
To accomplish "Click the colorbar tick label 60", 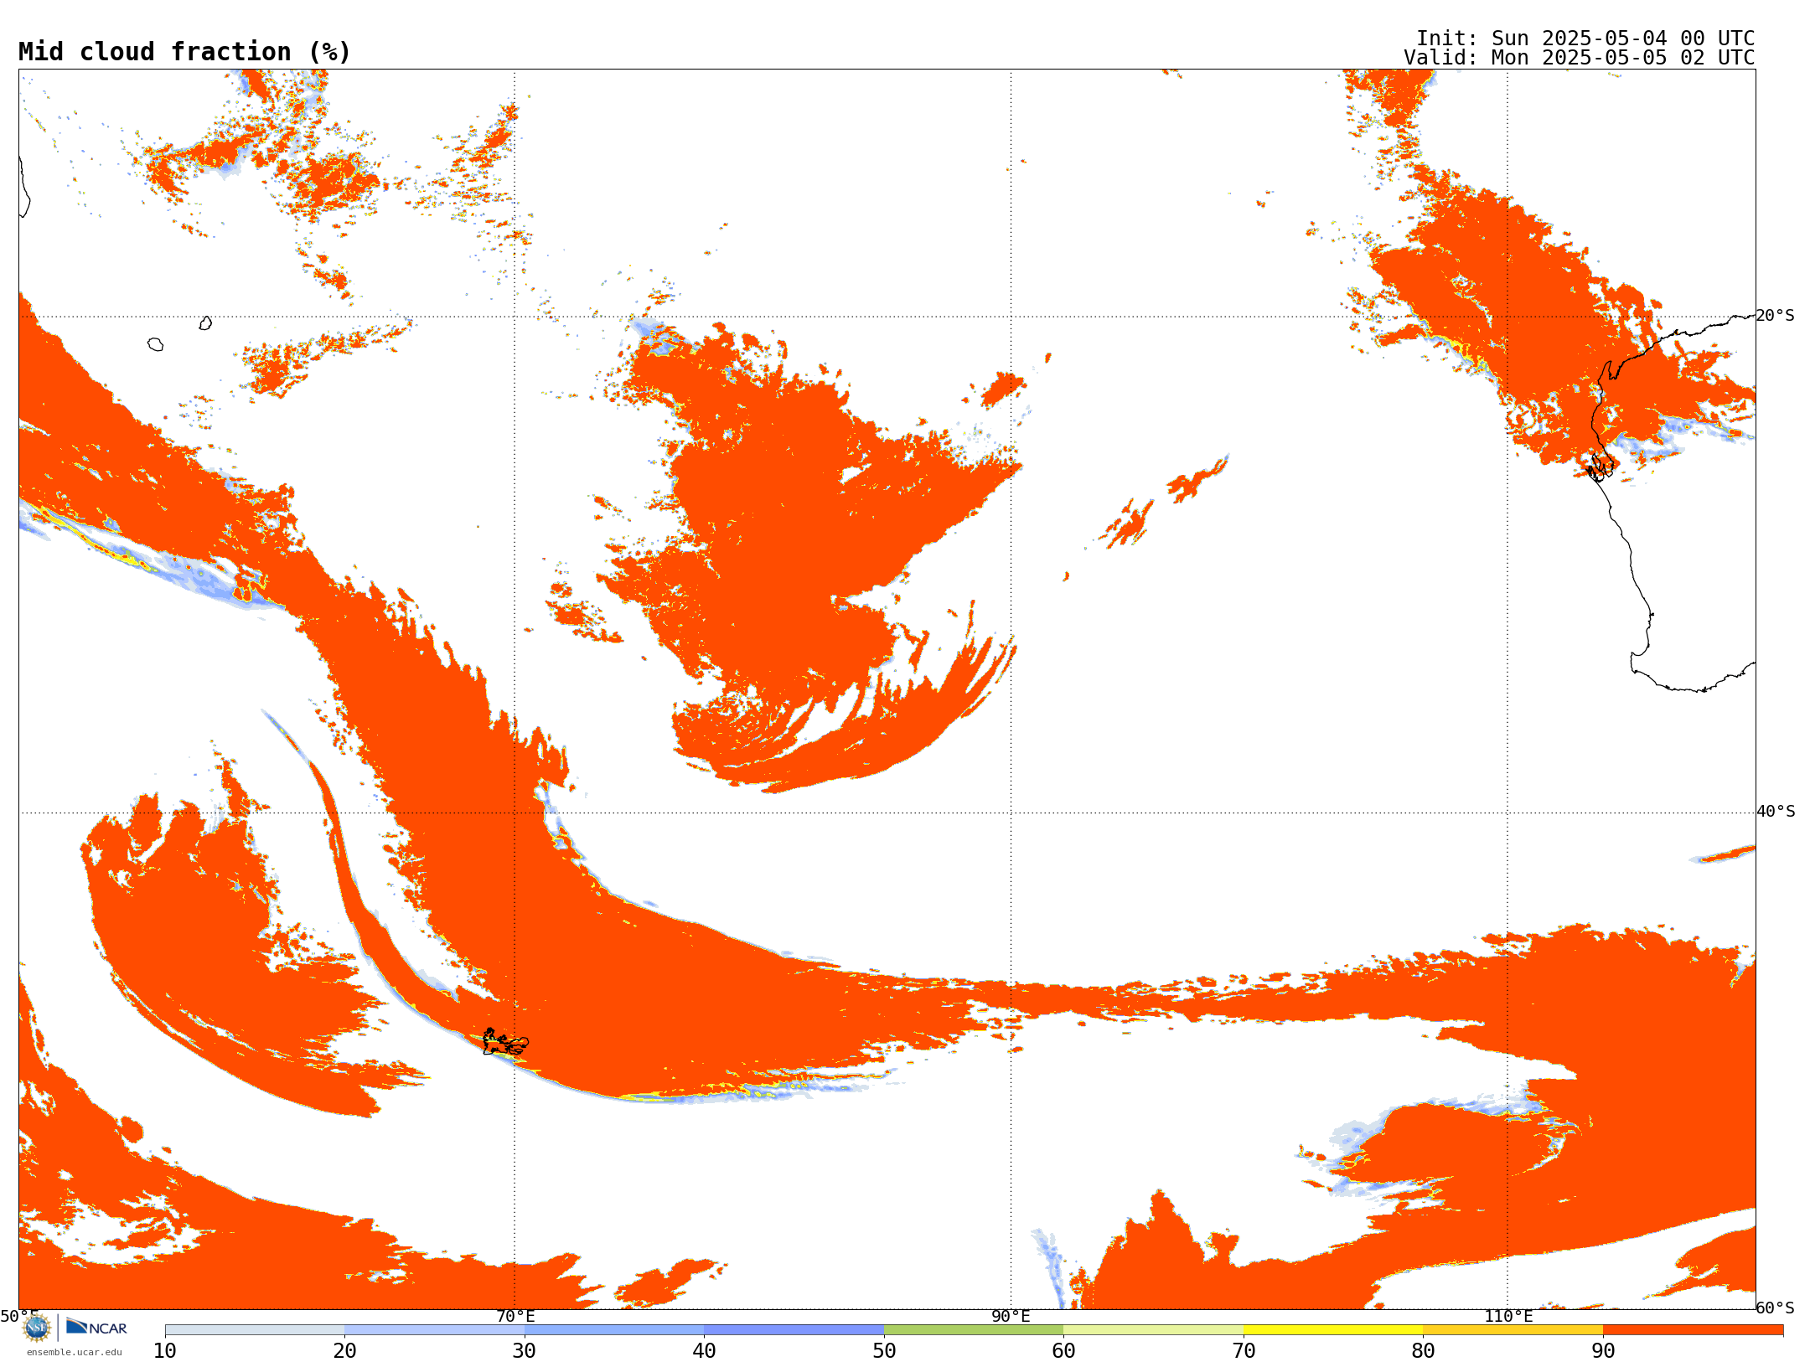I will pyautogui.click(x=1063, y=1351).
